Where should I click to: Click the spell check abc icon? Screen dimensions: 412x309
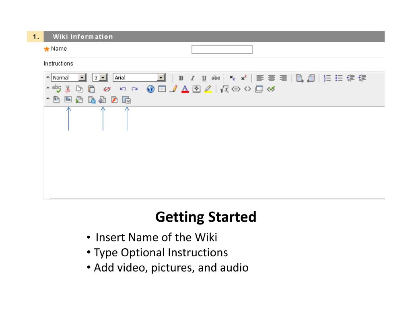coord(56,89)
